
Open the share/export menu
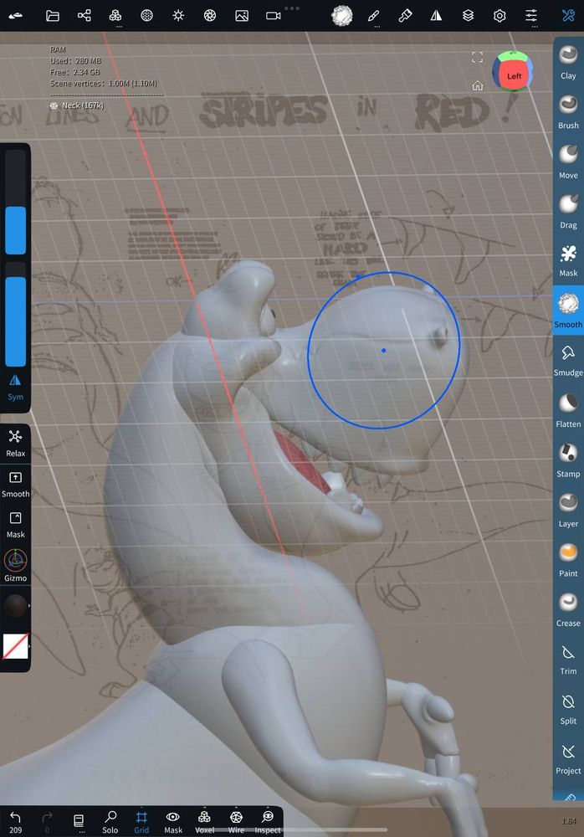point(84,15)
